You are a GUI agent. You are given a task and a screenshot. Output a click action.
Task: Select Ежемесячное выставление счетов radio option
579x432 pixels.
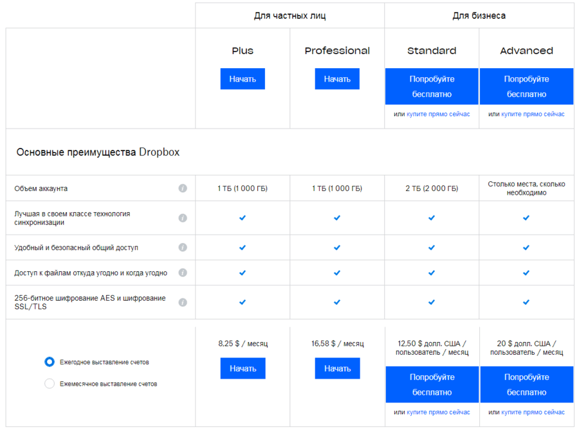(x=50, y=384)
